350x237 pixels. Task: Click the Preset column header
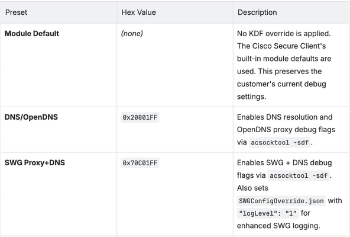click(x=16, y=12)
